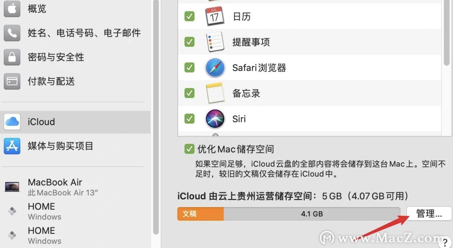Select 概览 in the sidebar
The width and height of the screenshot is (453, 248).
pyautogui.click(x=37, y=9)
